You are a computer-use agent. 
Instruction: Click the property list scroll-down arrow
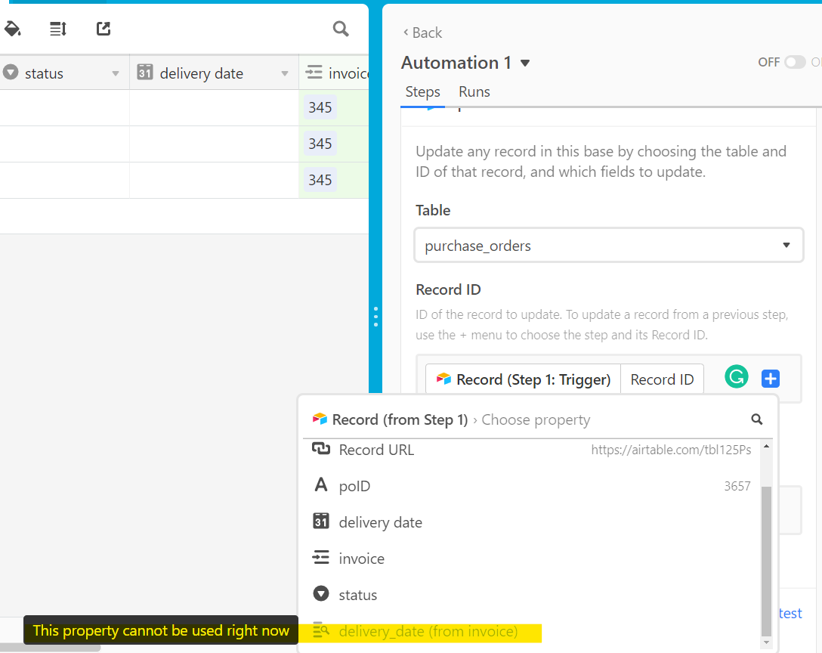pyautogui.click(x=766, y=642)
